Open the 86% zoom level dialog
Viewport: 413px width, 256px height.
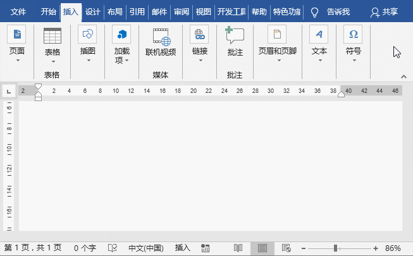pos(393,248)
